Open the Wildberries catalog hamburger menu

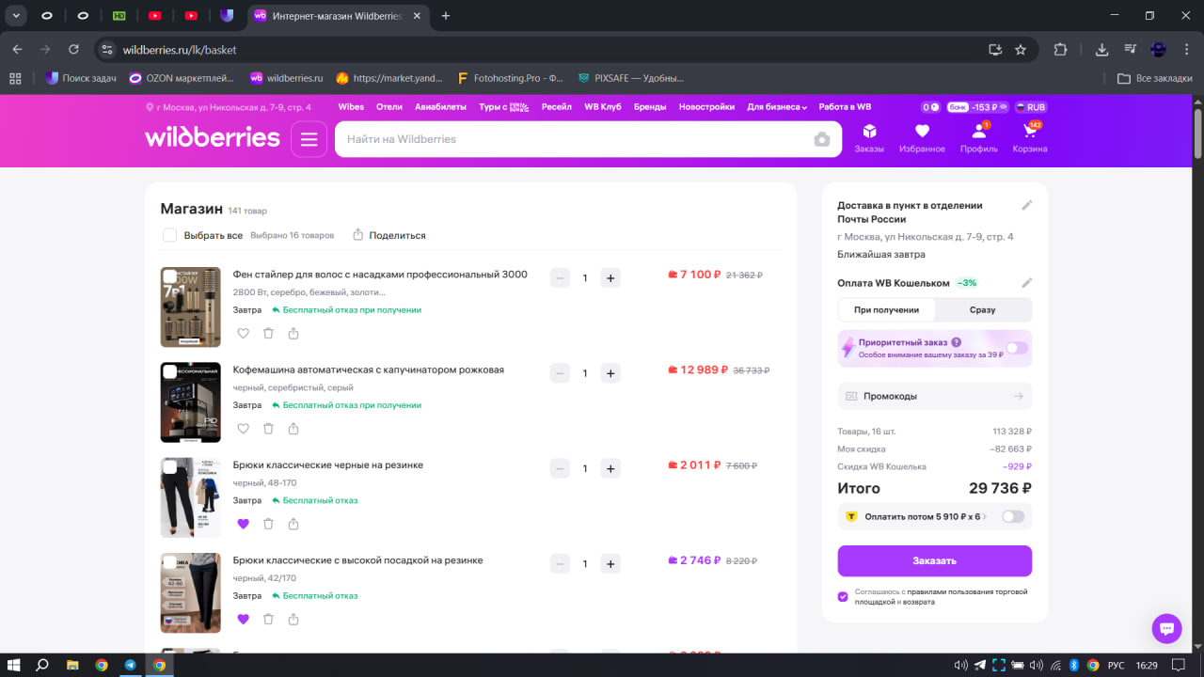(309, 139)
